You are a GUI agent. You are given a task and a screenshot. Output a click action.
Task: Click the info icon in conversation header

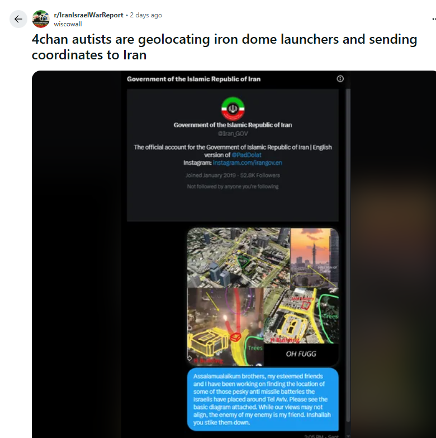340,79
